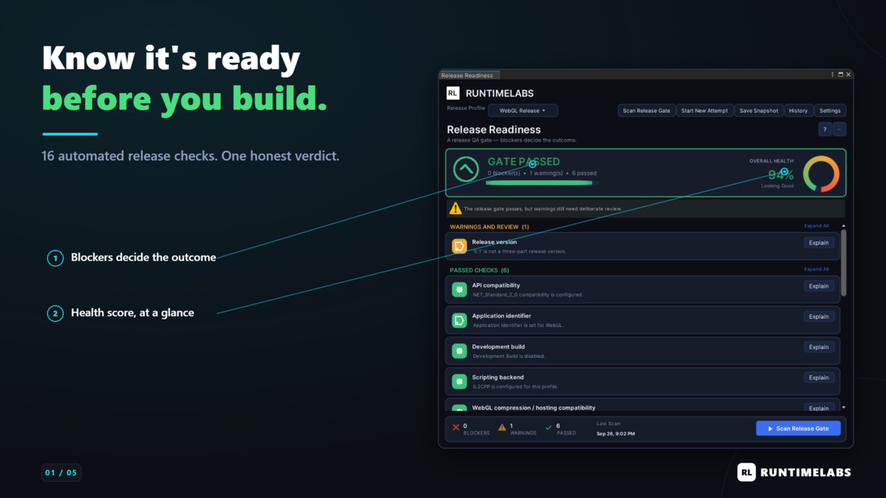The image size is (886, 498).
Task: Expand All in Warnings and Review section
Action: 816,226
